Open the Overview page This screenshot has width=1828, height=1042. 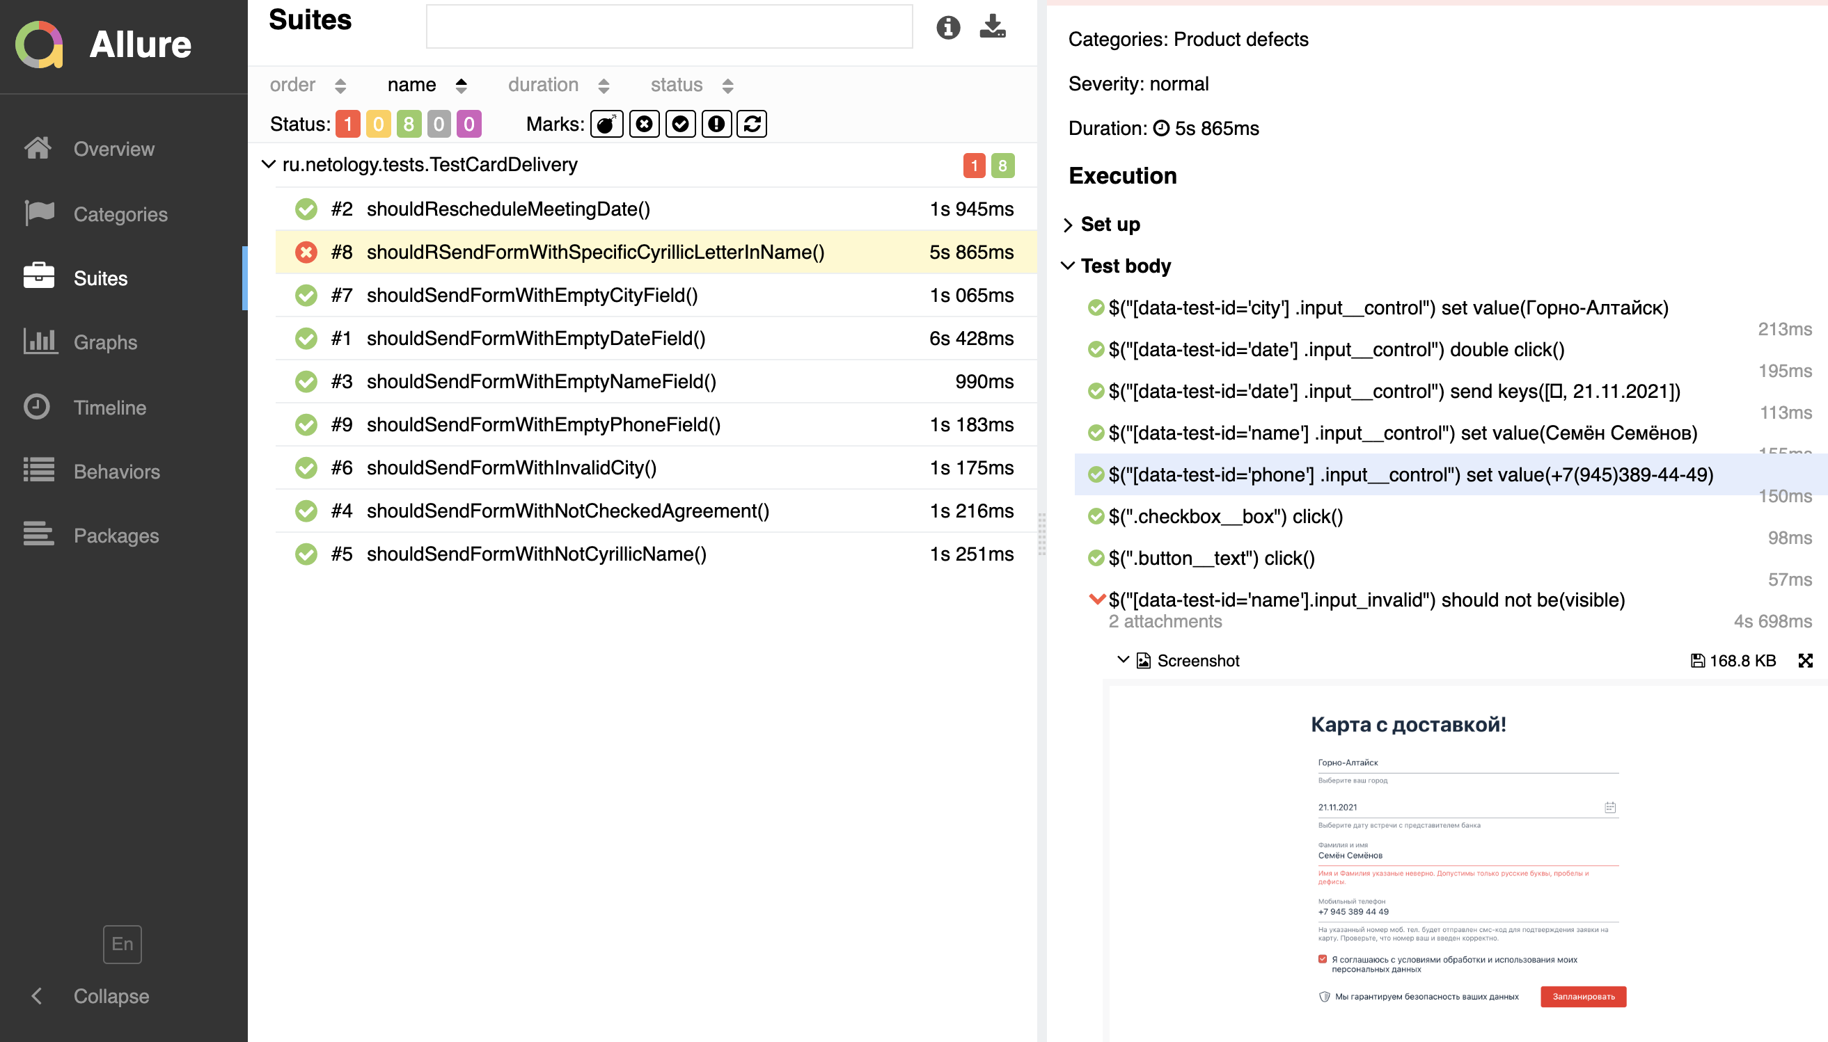coord(123,149)
